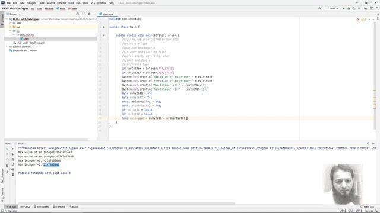Screen dimensions: 380x213
Task: Open the Event Log
Action: [367, 207]
